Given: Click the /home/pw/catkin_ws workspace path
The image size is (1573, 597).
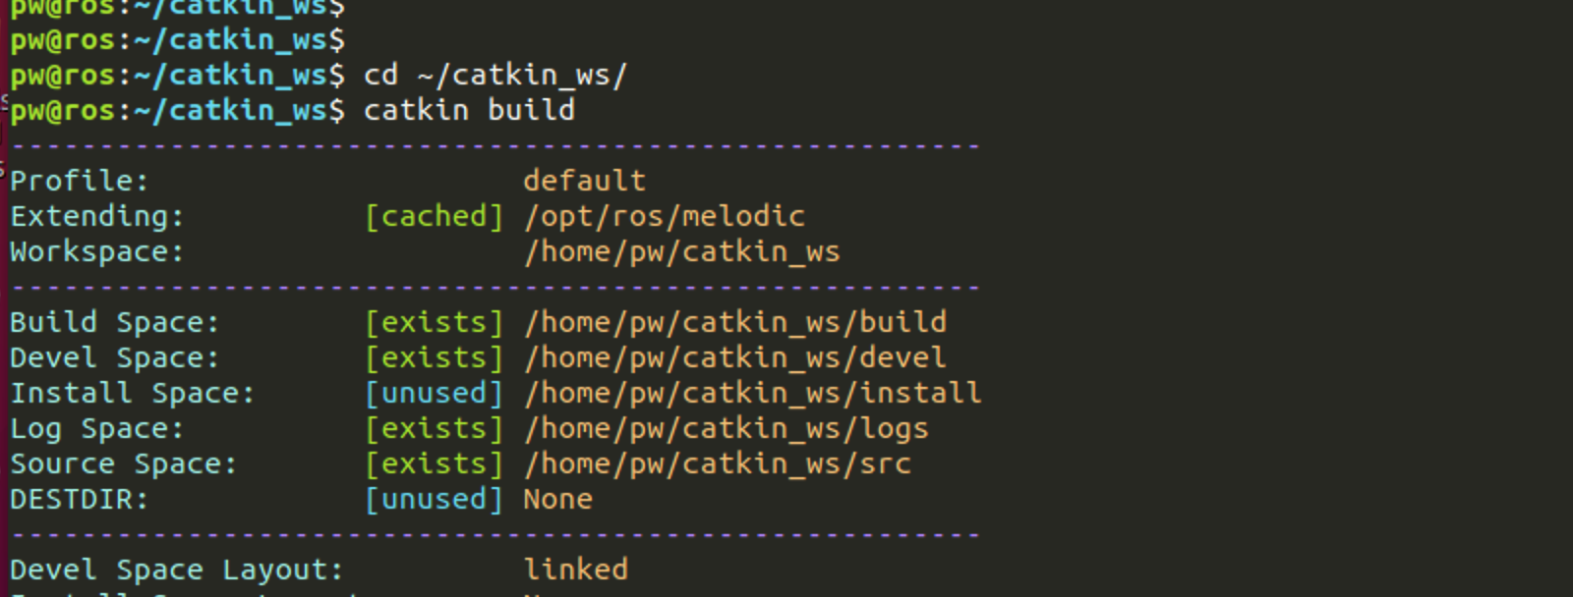Looking at the screenshot, I should tap(682, 252).
